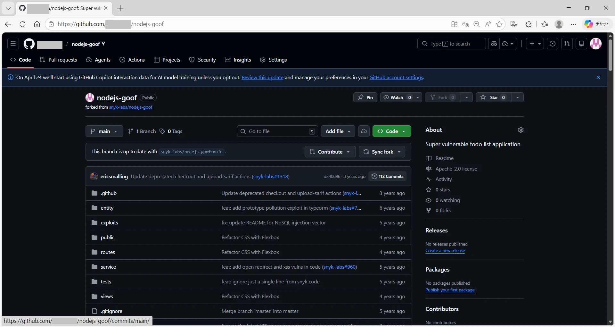Expand the agents dropdown next to Copilot icon
This screenshot has width=615, height=327.
tap(508, 44)
